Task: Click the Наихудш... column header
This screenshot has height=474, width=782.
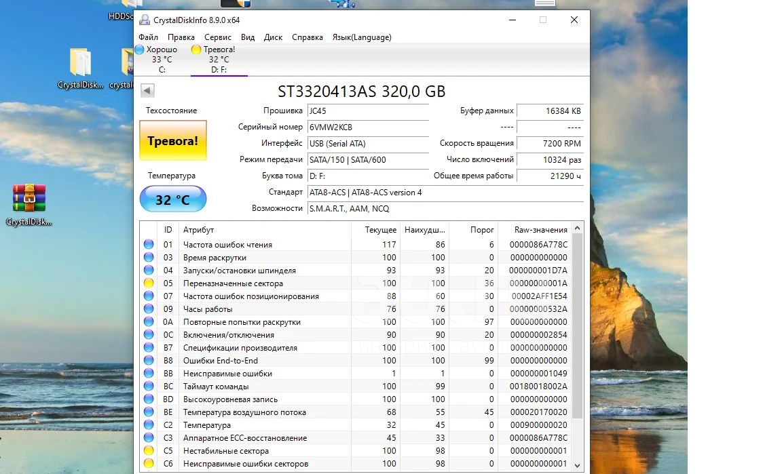Action: [424, 230]
